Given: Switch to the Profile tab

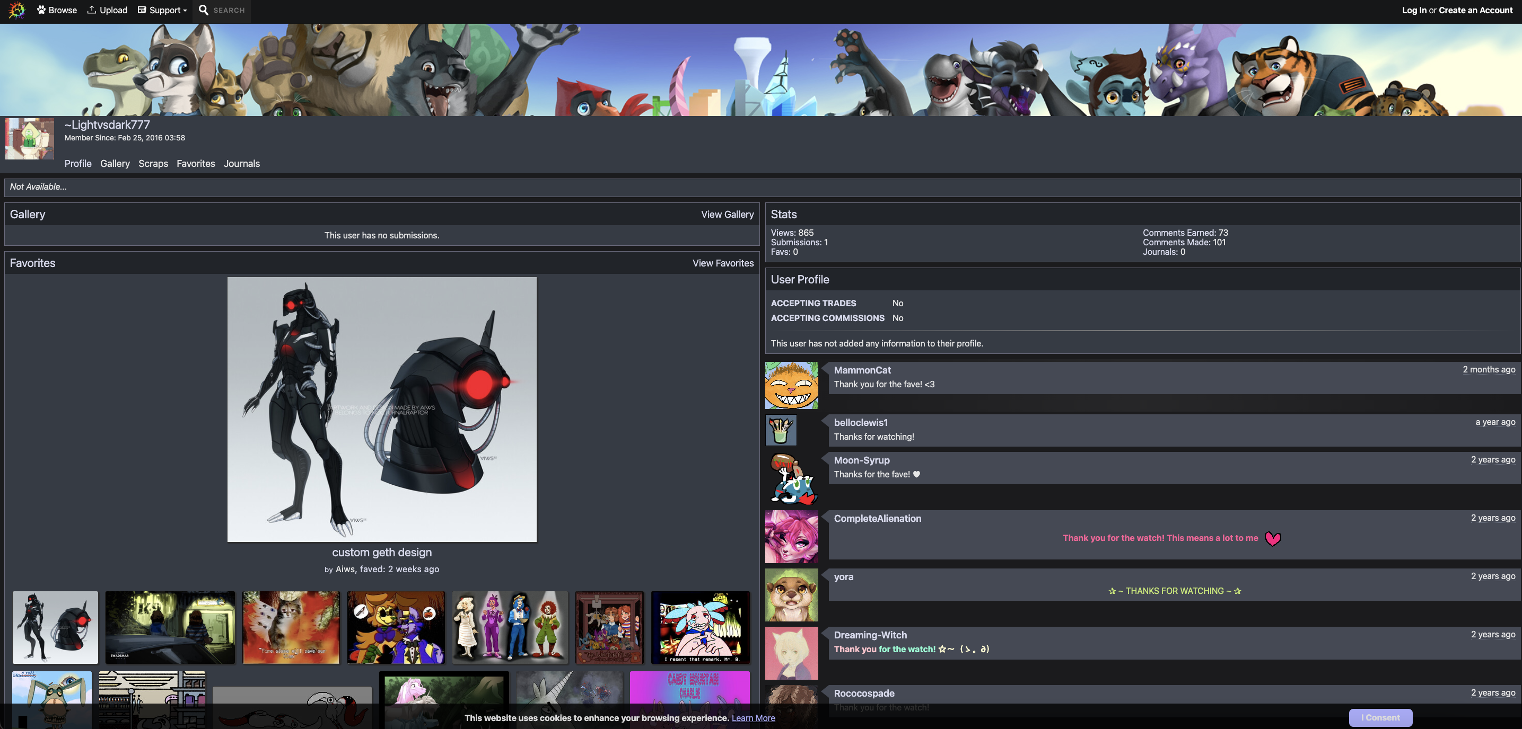Looking at the screenshot, I should 78,164.
